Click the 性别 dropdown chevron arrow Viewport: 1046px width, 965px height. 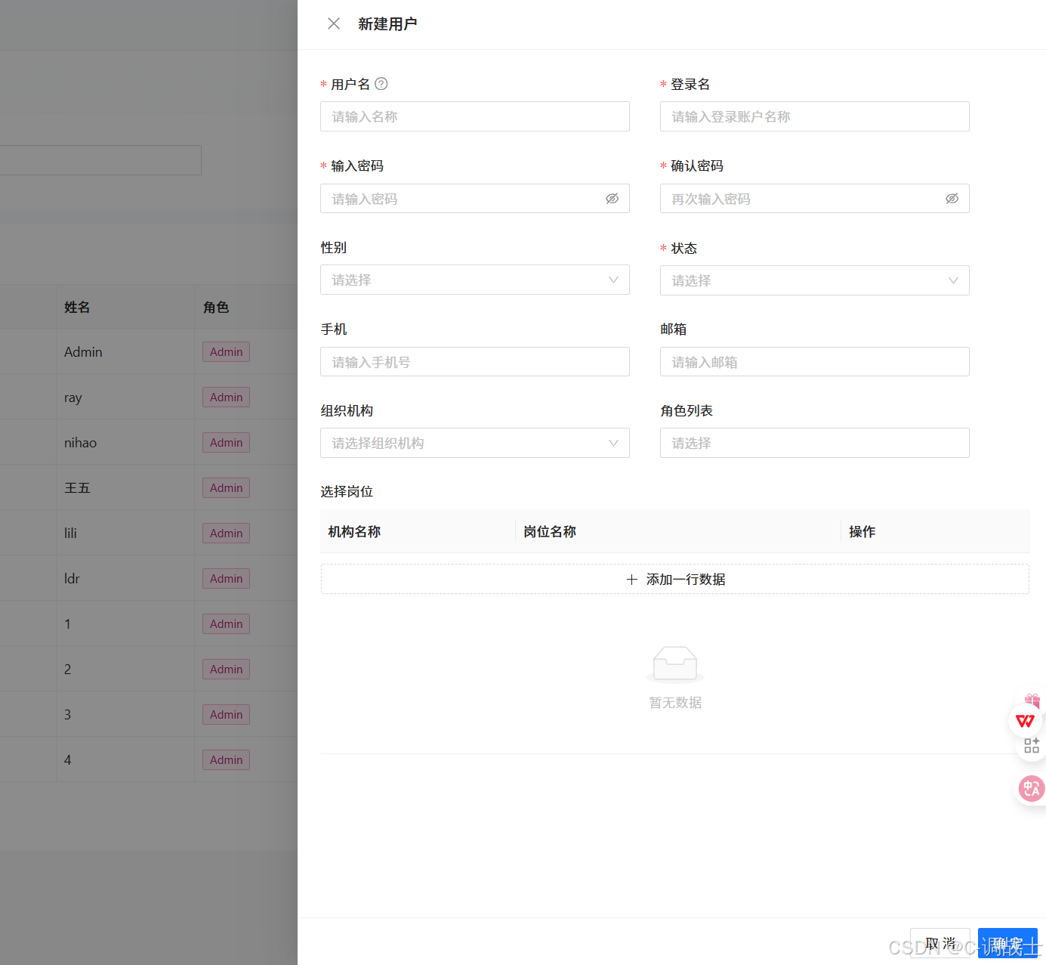pyautogui.click(x=613, y=280)
